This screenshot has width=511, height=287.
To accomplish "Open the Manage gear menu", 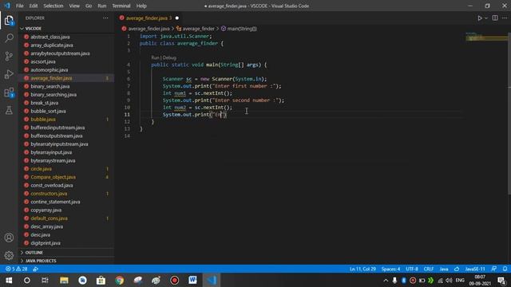I will [9, 255].
